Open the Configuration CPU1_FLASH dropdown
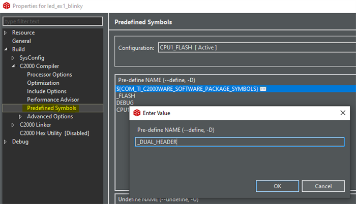 coord(257,48)
